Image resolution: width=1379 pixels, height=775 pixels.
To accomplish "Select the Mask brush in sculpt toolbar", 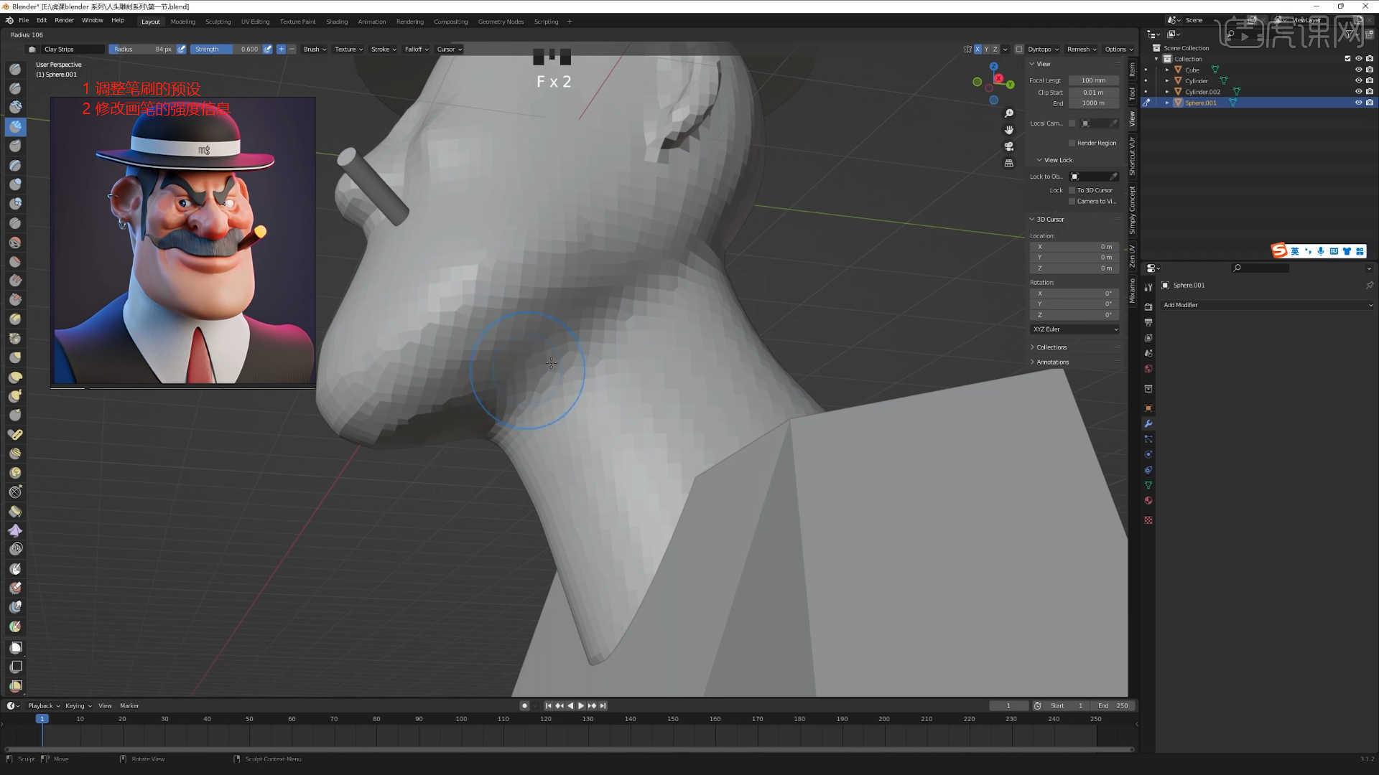I will [15, 569].
